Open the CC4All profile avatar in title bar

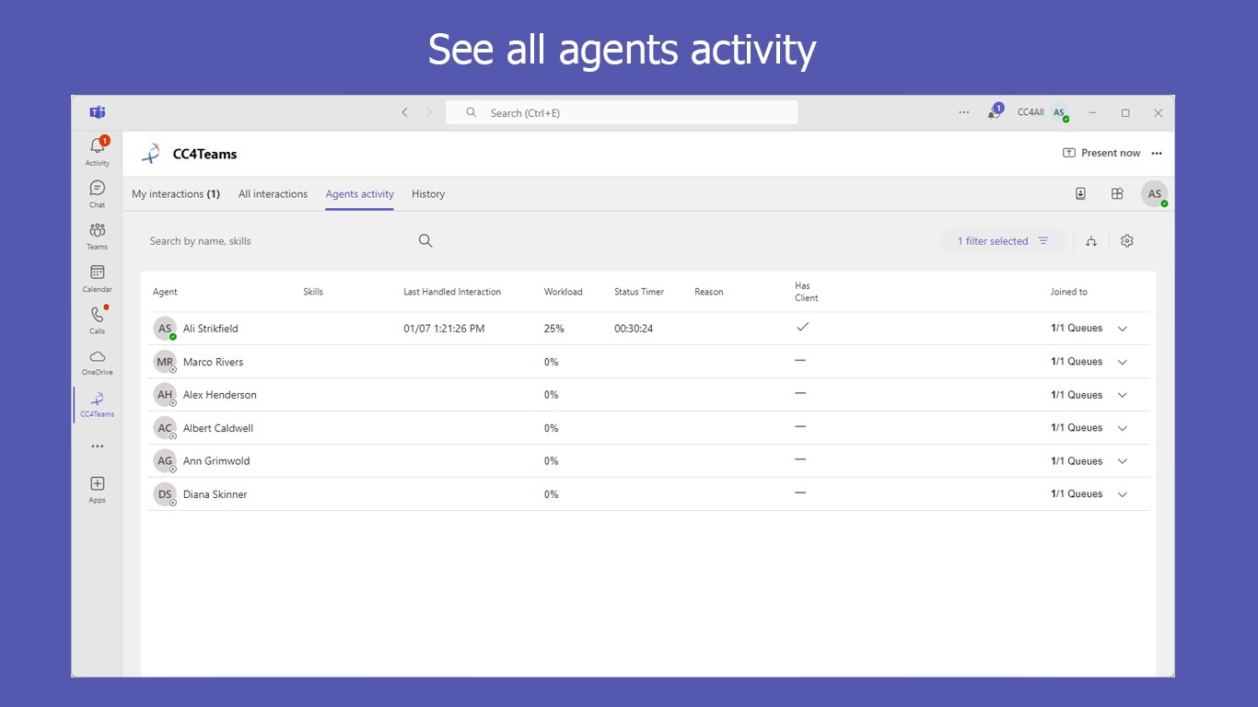[1059, 112]
